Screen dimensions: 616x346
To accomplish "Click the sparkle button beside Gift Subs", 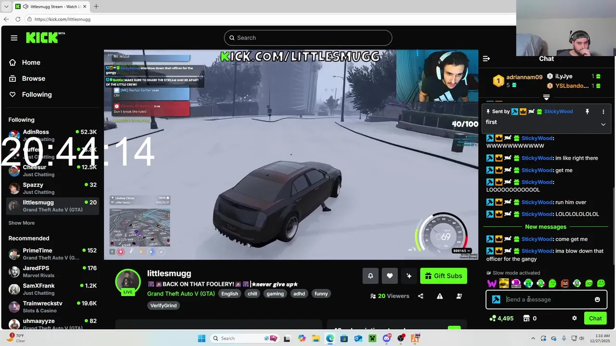I will pos(409,276).
